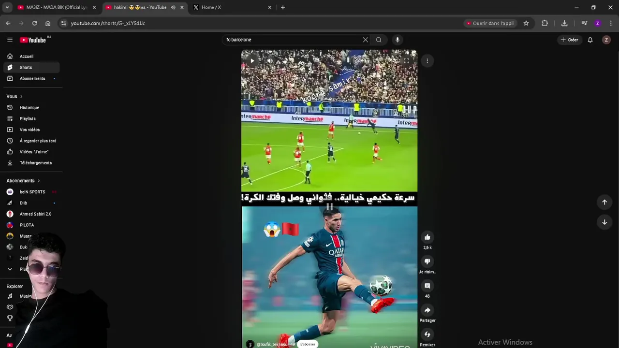This screenshot has width=619, height=348.
Task: Open the creator's channel avatar
Action: 250,344
